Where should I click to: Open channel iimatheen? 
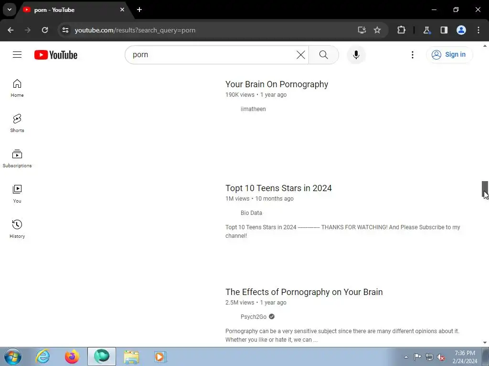tap(253, 109)
